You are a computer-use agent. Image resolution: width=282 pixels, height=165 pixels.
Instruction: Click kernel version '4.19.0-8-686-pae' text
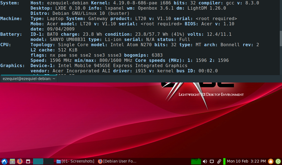135,3
